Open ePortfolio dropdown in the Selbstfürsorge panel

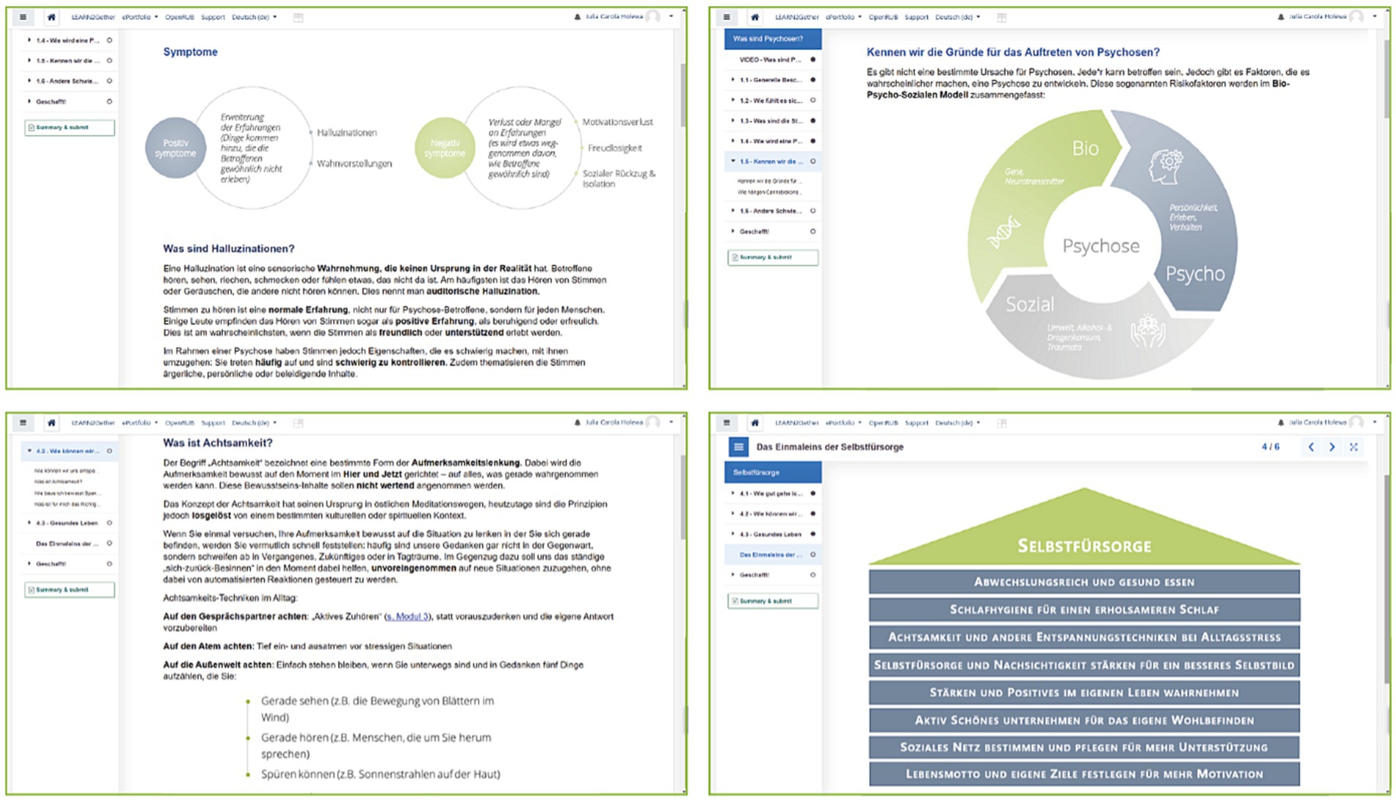(843, 423)
